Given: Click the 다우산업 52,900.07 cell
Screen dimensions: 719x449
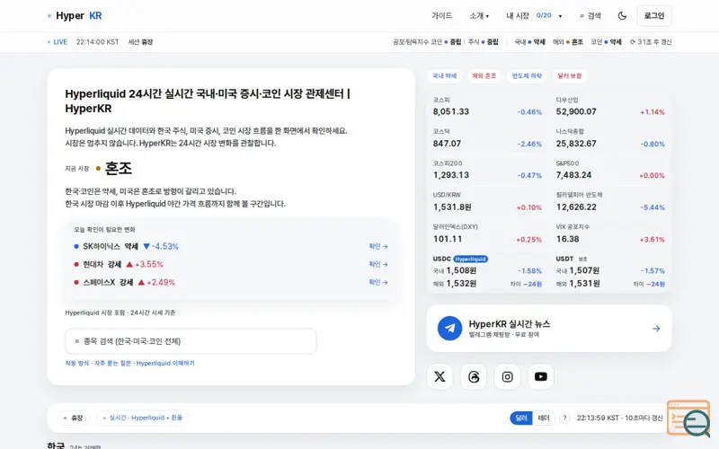Looking at the screenshot, I should tap(610, 107).
